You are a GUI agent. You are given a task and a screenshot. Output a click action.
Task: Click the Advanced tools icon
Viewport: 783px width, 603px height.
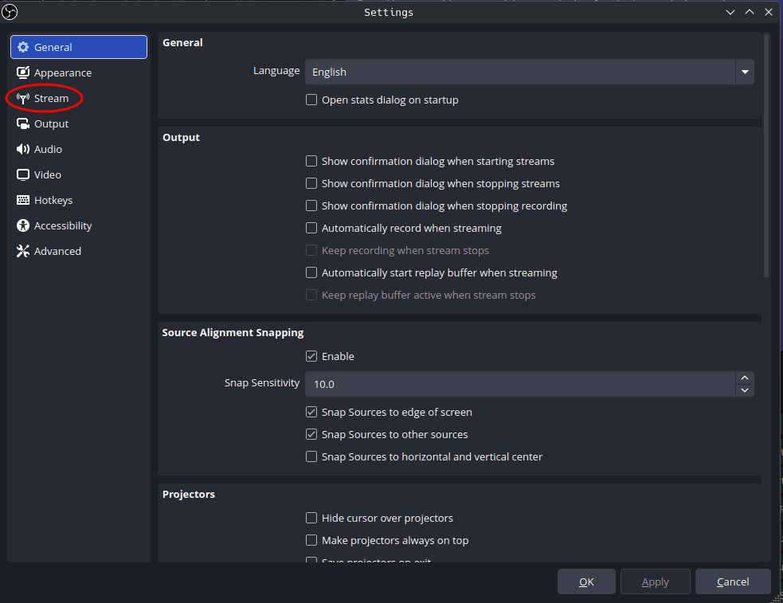(x=23, y=251)
